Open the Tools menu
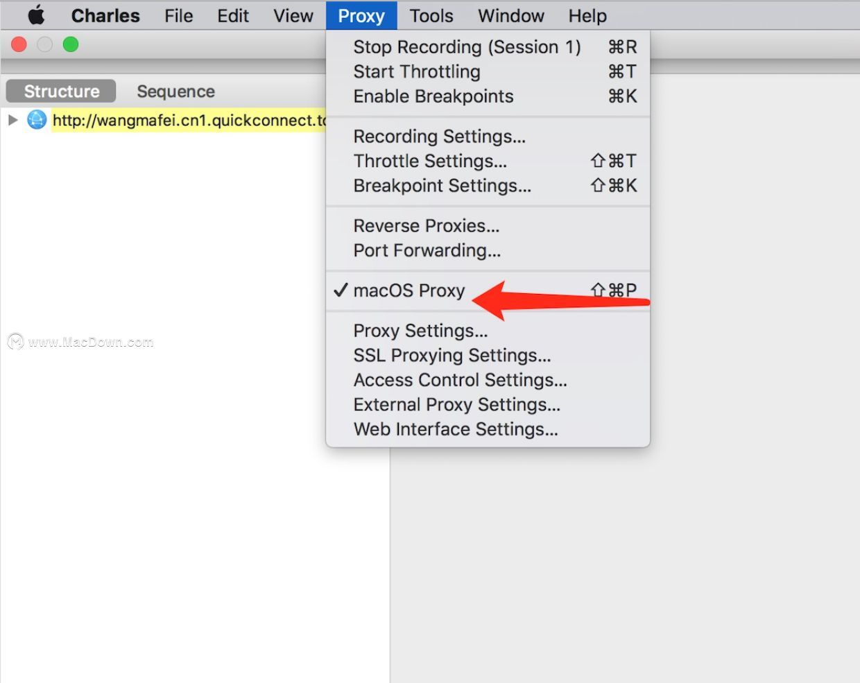The width and height of the screenshot is (860, 683). point(431,15)
